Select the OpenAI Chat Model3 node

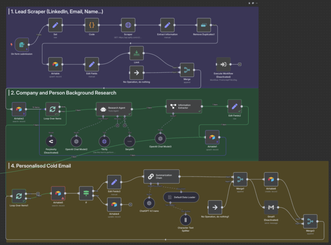[160, 139]
